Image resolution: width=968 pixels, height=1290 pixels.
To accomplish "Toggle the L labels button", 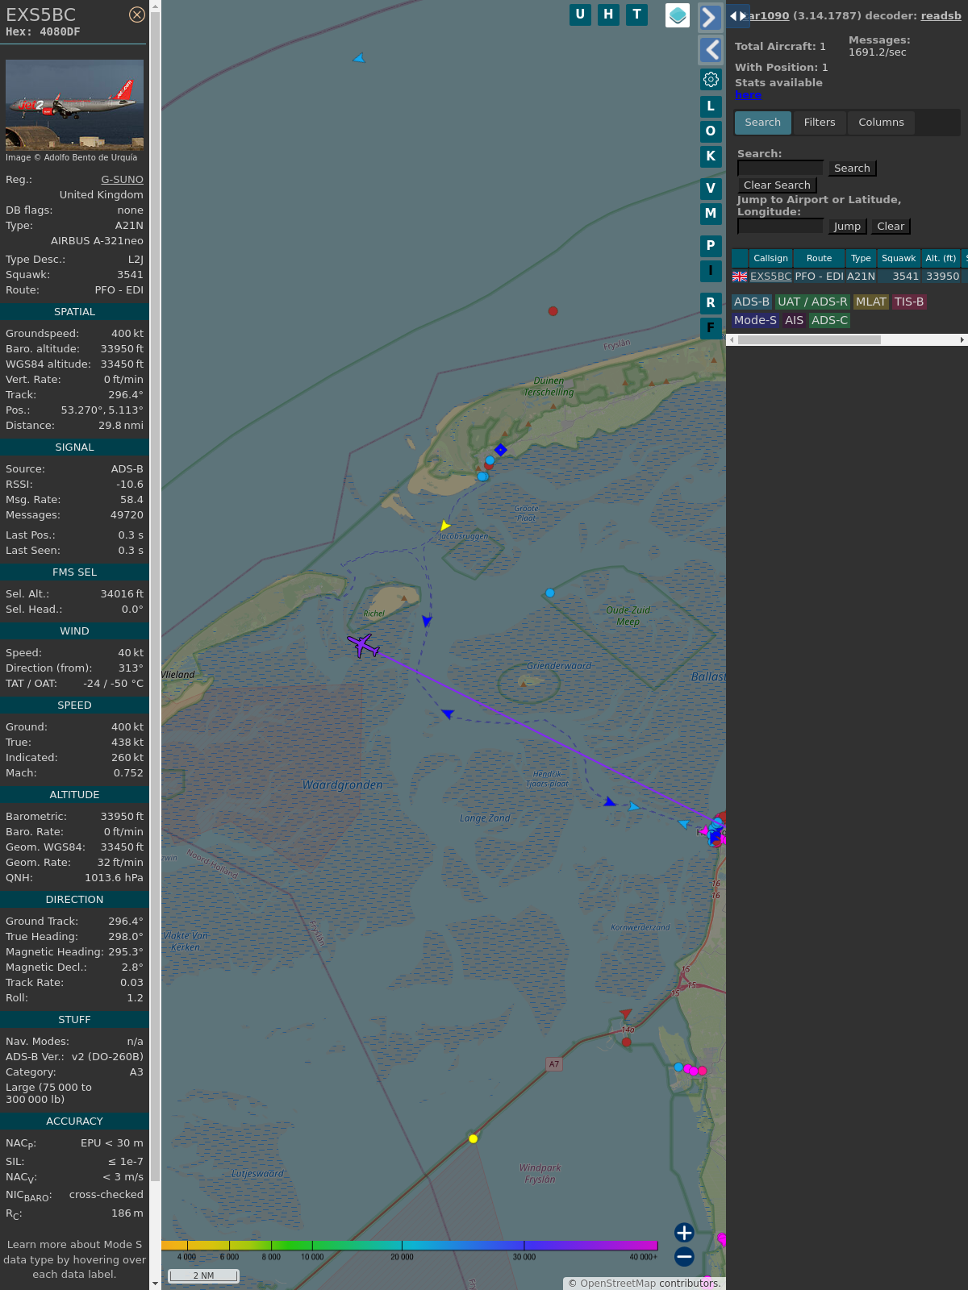I will 711,106.
